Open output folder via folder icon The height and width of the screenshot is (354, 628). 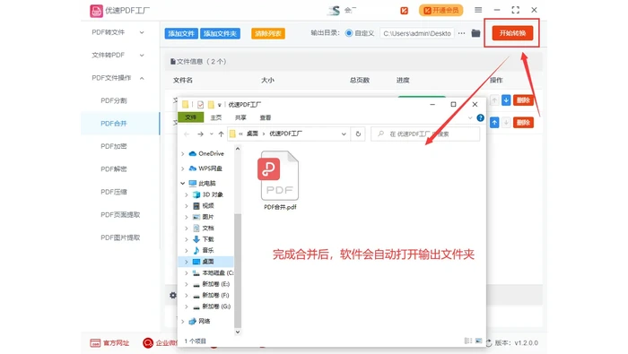[475, 33]
